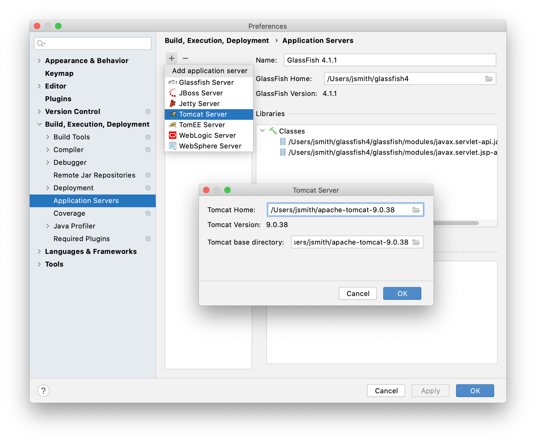Viewport: 536px width, 442px height.
Task: Click OK to confirm Tomcat Server setup
Action: pos(401,293)
